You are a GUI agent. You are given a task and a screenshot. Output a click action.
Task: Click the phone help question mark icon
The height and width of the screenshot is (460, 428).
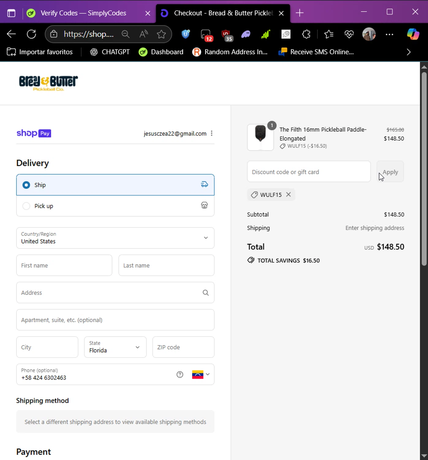point(180,374)
